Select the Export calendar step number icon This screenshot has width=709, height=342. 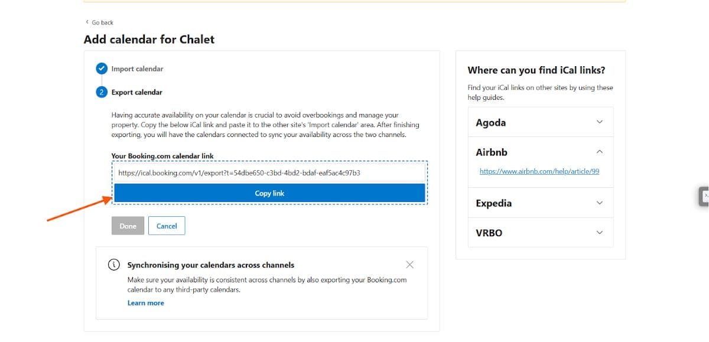point(102,92)
